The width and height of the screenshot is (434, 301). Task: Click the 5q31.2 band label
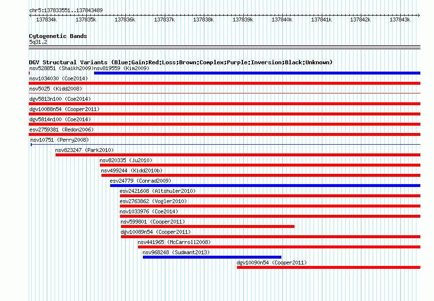[x=38, y=42]
